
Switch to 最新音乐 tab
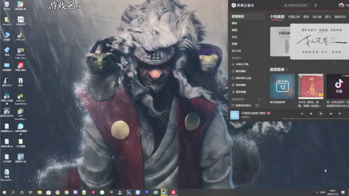click(x=340, y=17)
